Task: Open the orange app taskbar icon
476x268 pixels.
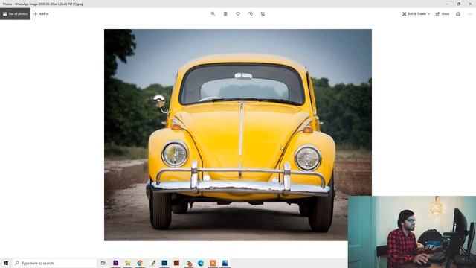Action: point(213,263)
